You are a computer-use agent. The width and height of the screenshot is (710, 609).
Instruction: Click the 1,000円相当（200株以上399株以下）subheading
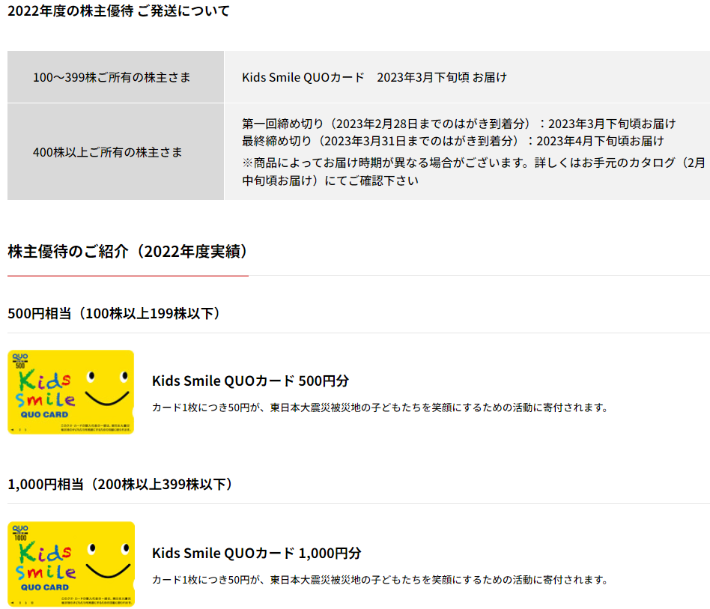(120, 485)
